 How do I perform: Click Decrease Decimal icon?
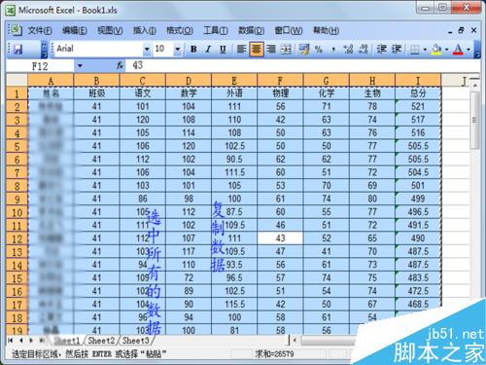click(x=364, y=50)
